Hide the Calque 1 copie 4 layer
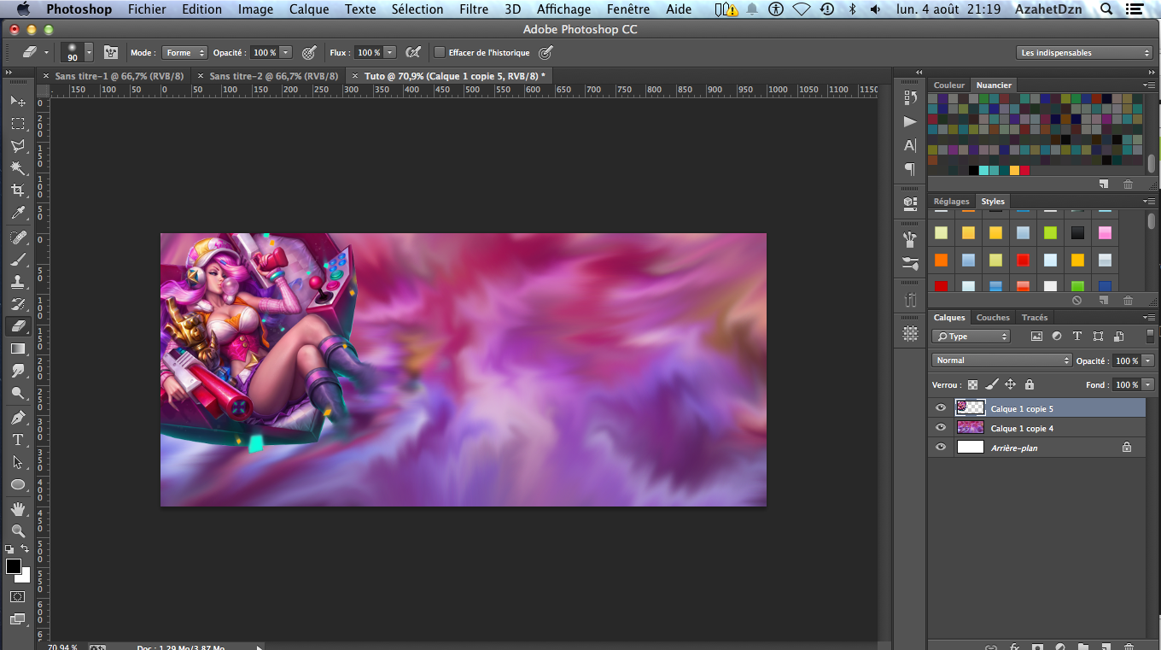Image resolution: width=1161 pixels, height=650 pixels. 941,428
